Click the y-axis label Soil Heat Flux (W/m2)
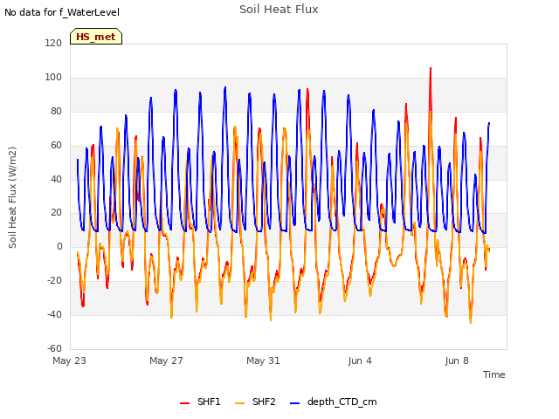 tap(12, 197)
